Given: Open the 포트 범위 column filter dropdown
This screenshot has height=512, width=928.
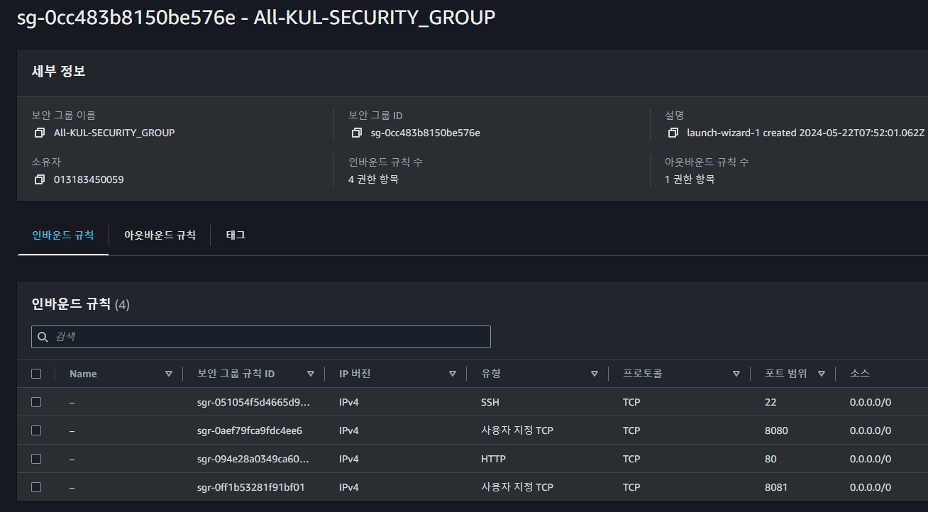Looking at the screenshot, I should coord(821,373).
